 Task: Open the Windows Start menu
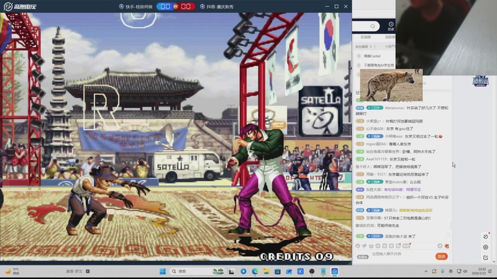pyautogui.click(x=163, y=271)
